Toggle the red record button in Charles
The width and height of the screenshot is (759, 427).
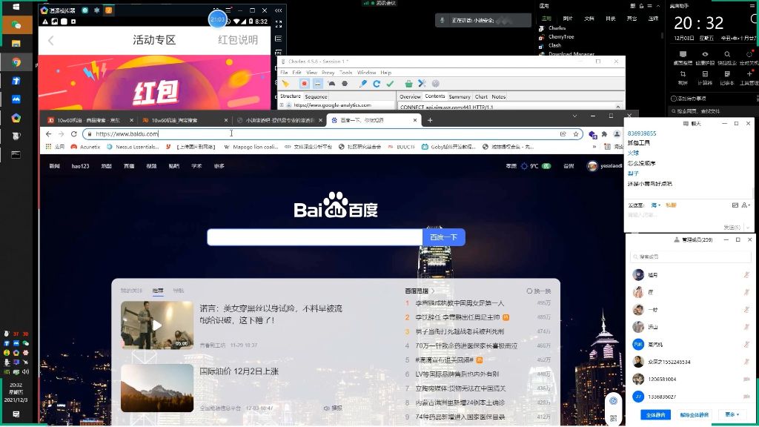click(304, 84)
